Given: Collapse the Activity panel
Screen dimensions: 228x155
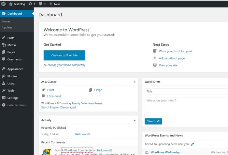Looking at the screenshot, I should coord(135,120).
